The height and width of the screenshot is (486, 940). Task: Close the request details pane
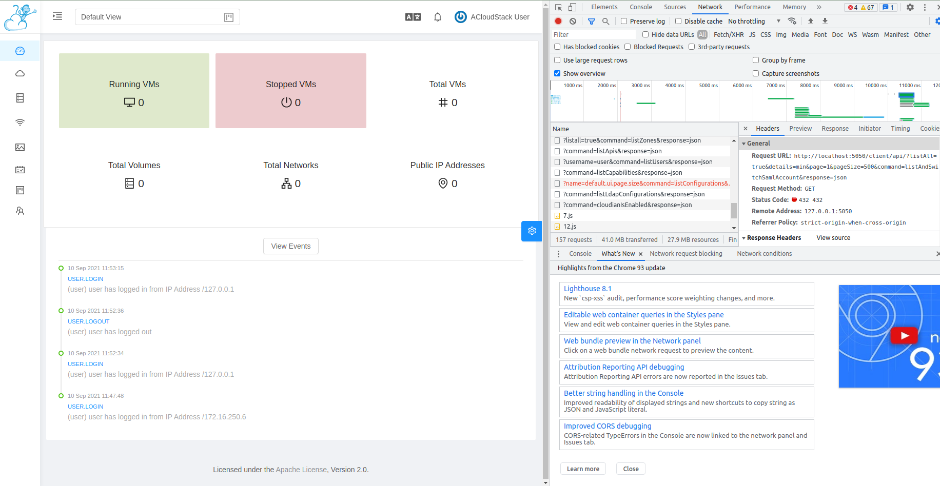746,129
